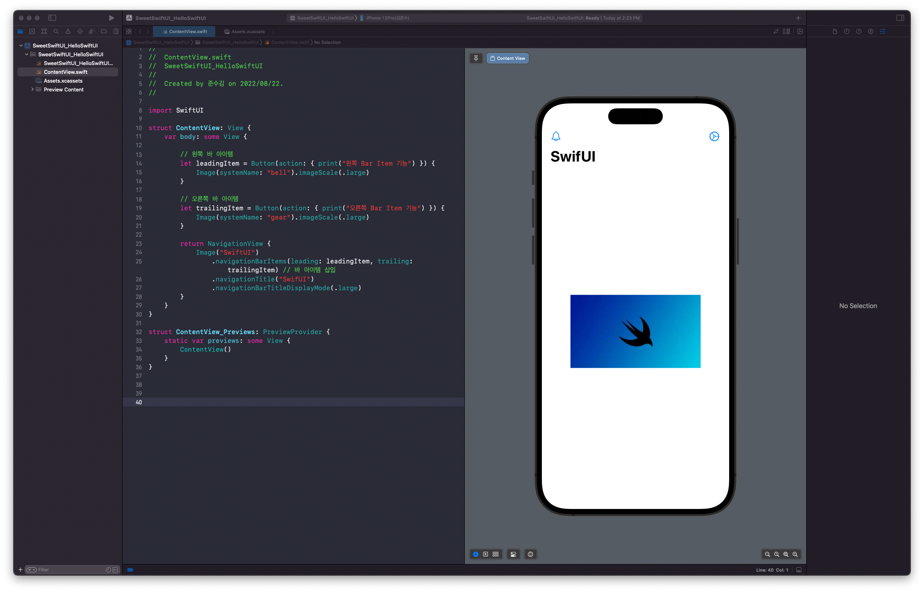The width and height of the screenshot is (924, 592).
Task: Collapse the SweetSwiftUI_HelloSwiftUI group folder
Action: [x=26, y=54]
